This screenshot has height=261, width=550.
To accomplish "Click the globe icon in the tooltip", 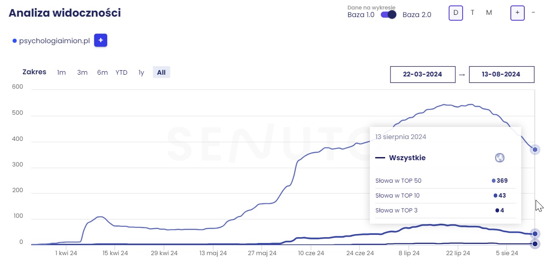I will 499,157.
